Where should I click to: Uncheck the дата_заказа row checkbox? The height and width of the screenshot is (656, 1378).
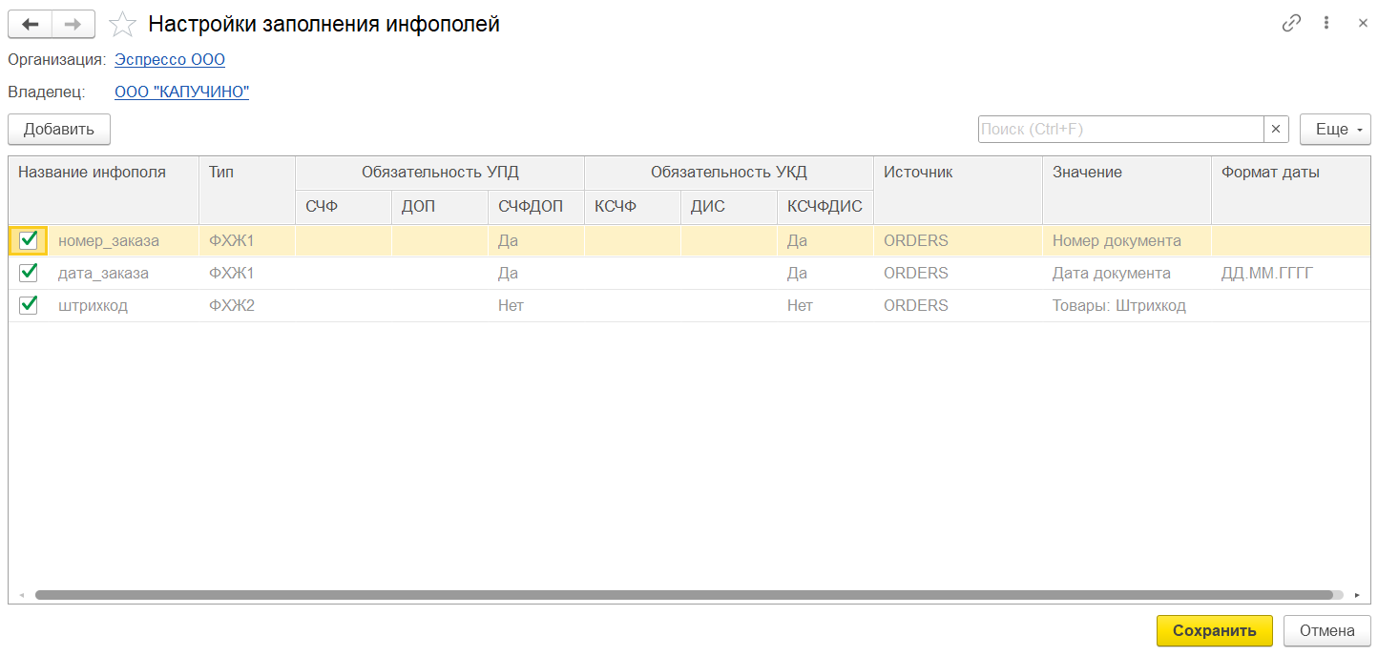(29, 273)
